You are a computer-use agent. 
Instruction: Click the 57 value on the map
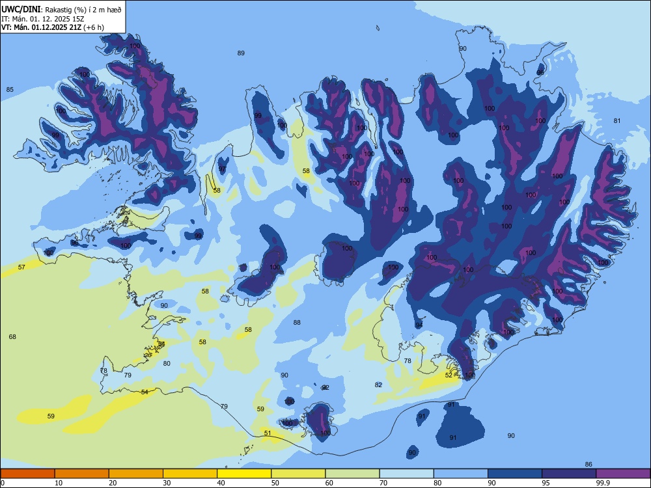(x=21, y=267)
